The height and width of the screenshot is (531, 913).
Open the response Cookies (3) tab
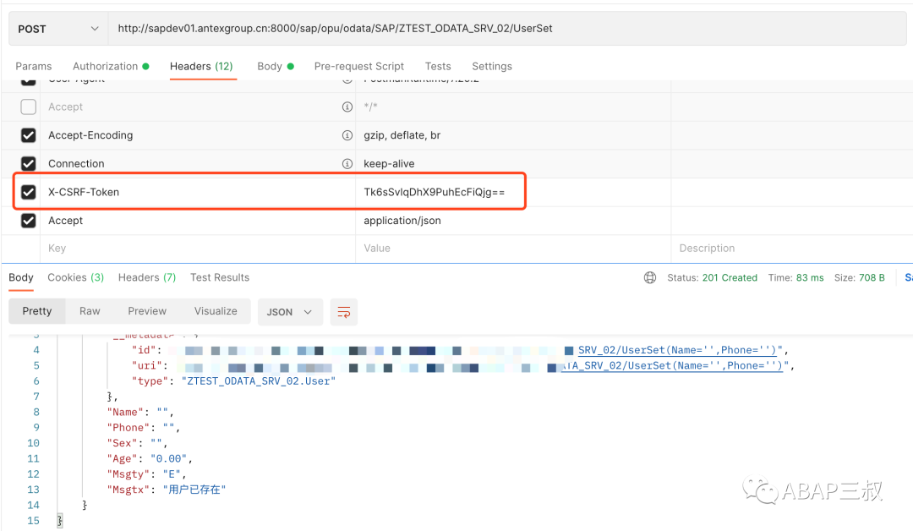tap(76, 277)
